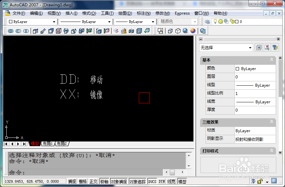The image size is (285, 187).
Task: Select the Offset Faces tool
Action: (x=51, y=31)
